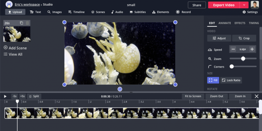This screenshot has width=262, height=131.
Task: Open the Upload panel
Action: click(x=15, y=12)
